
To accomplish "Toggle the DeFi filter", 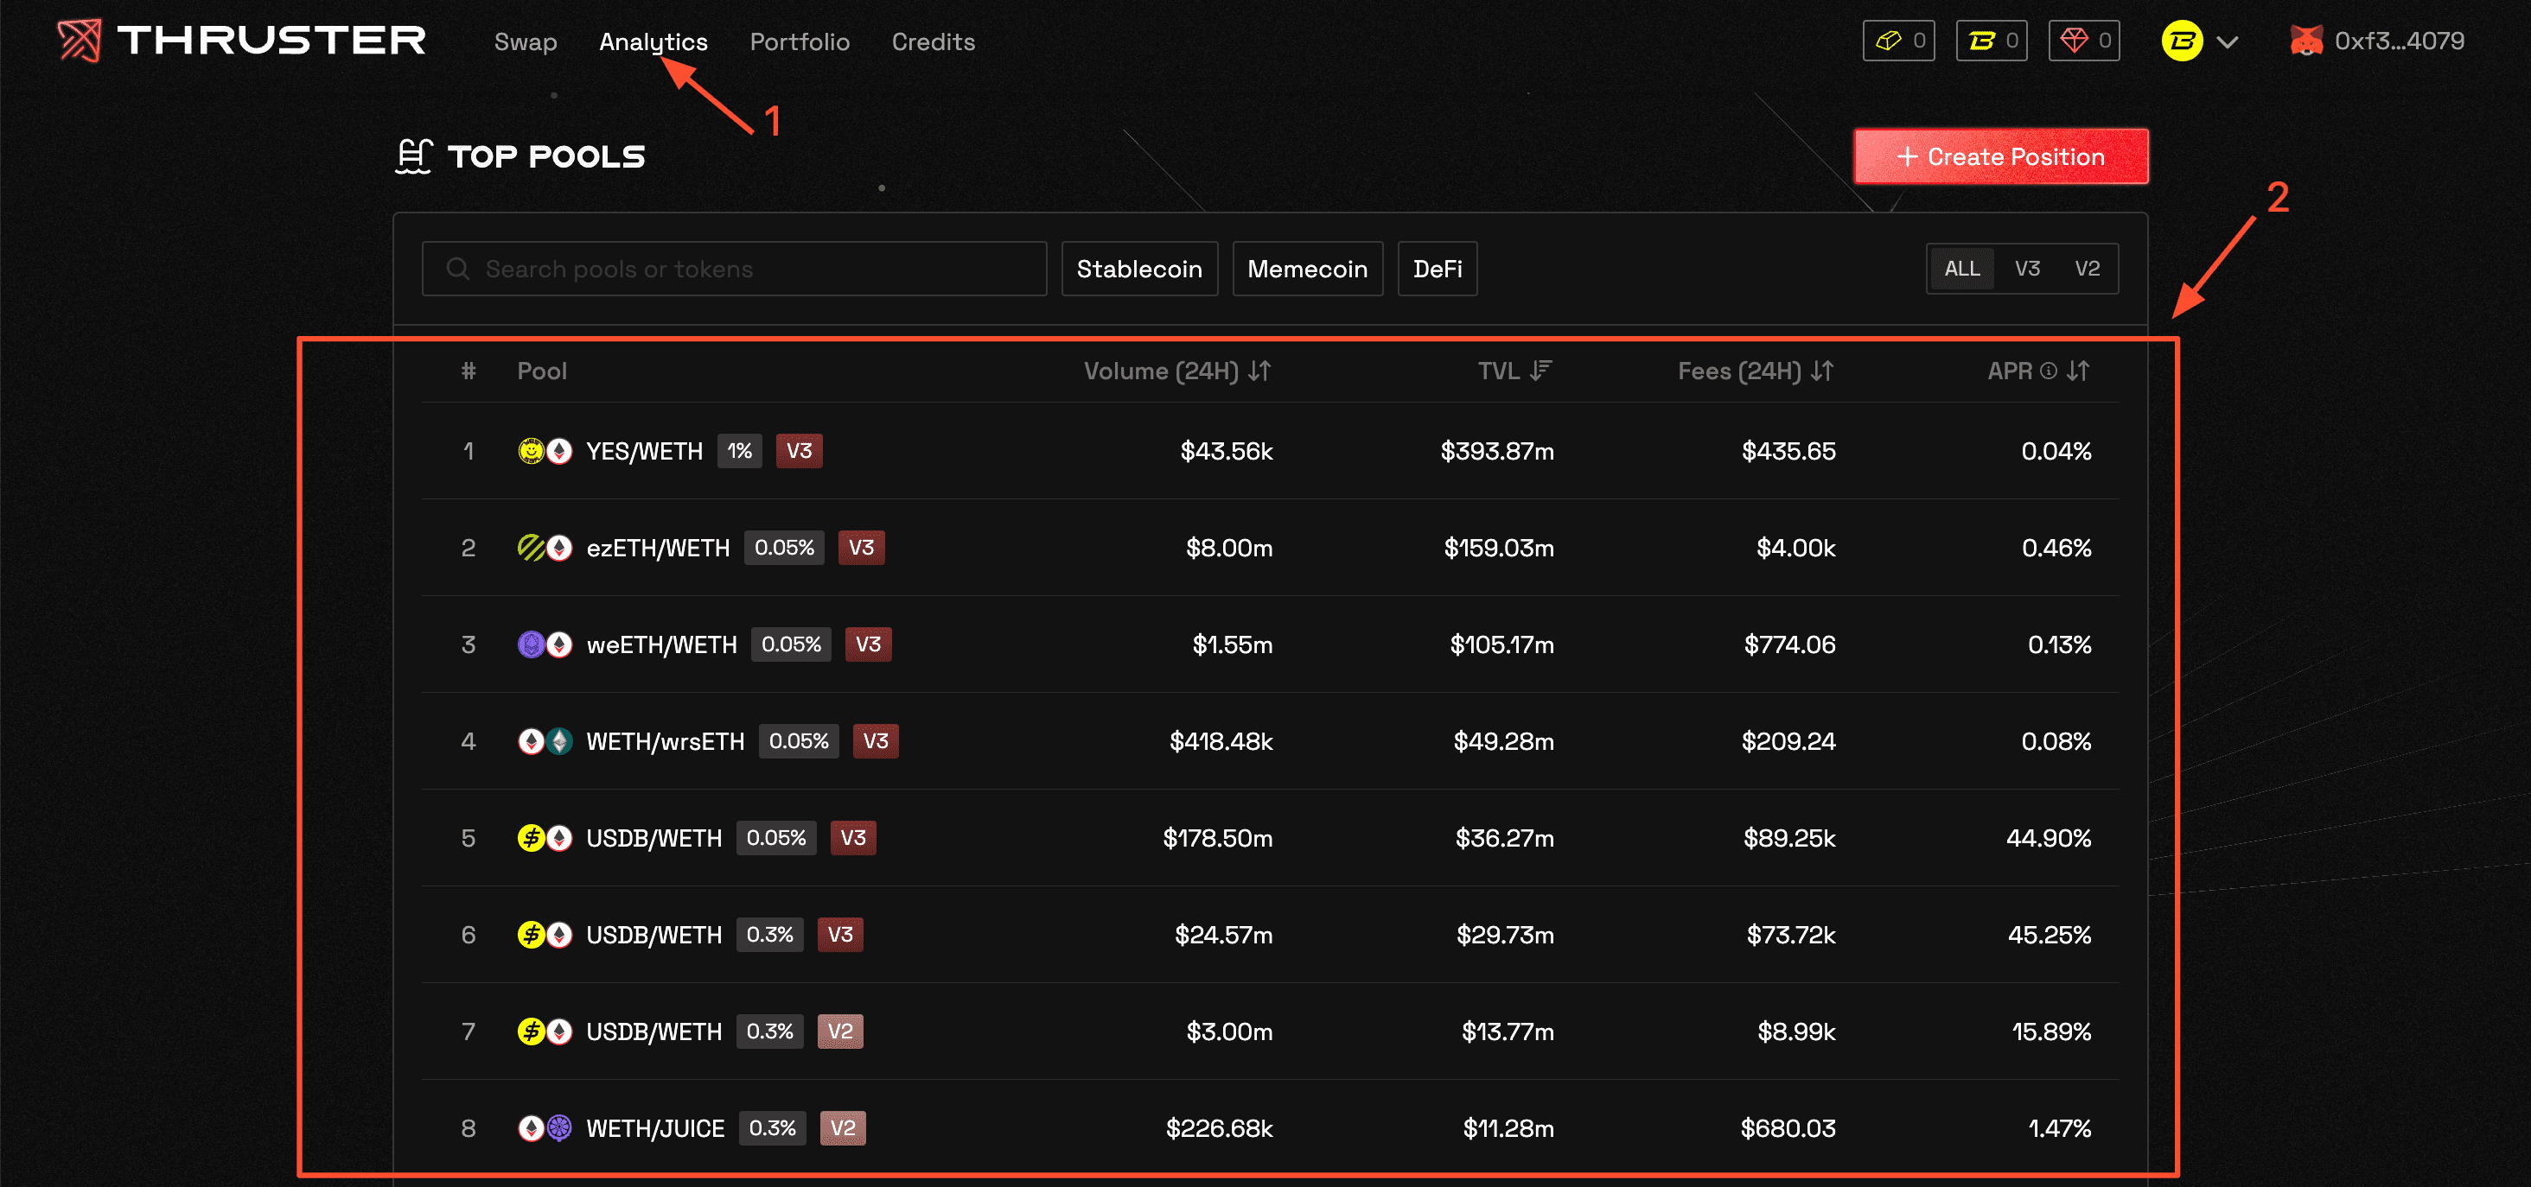I will click(x=1438, y=269).
